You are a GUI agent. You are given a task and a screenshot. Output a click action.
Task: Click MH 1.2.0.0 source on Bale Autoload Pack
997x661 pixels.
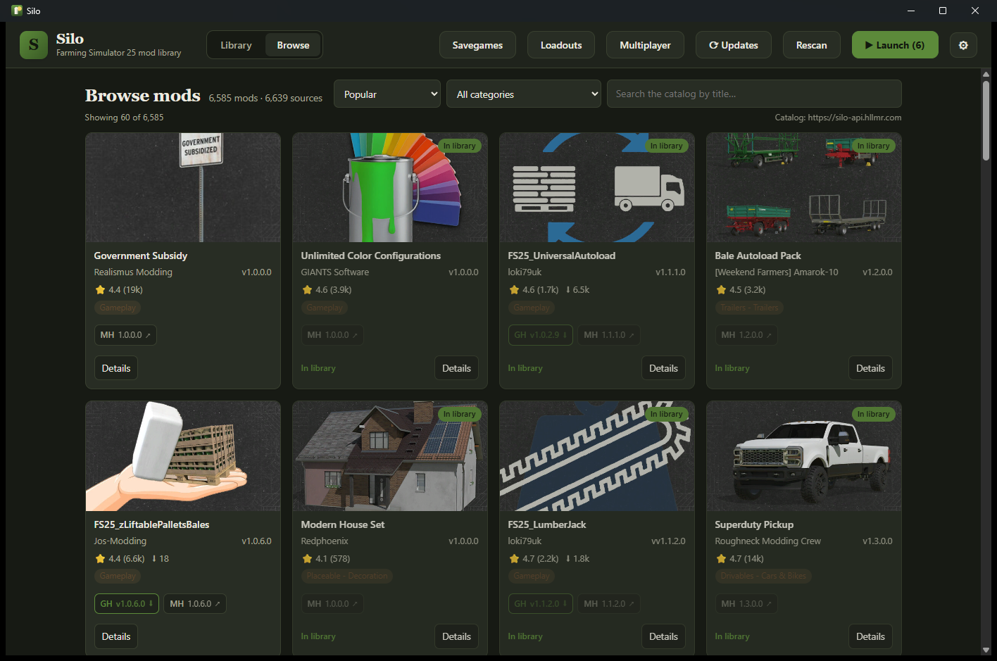tap(746, 335)
